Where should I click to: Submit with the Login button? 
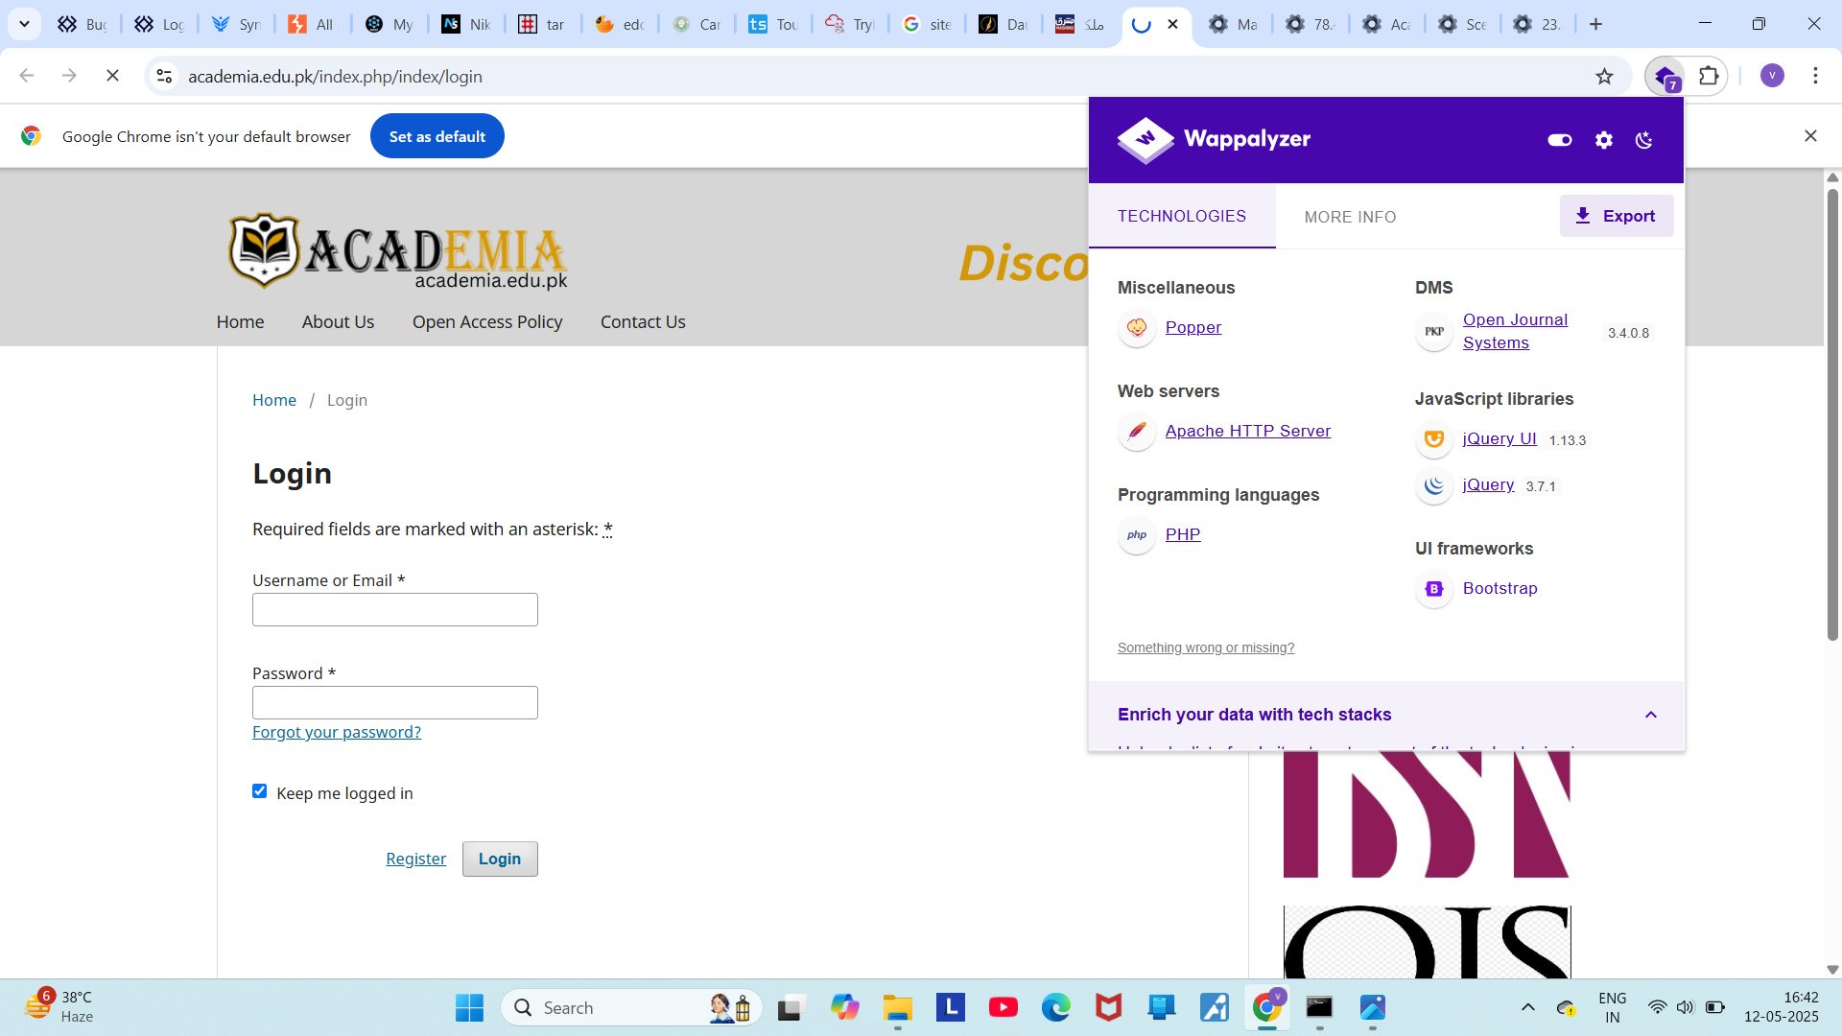[500, 859]
